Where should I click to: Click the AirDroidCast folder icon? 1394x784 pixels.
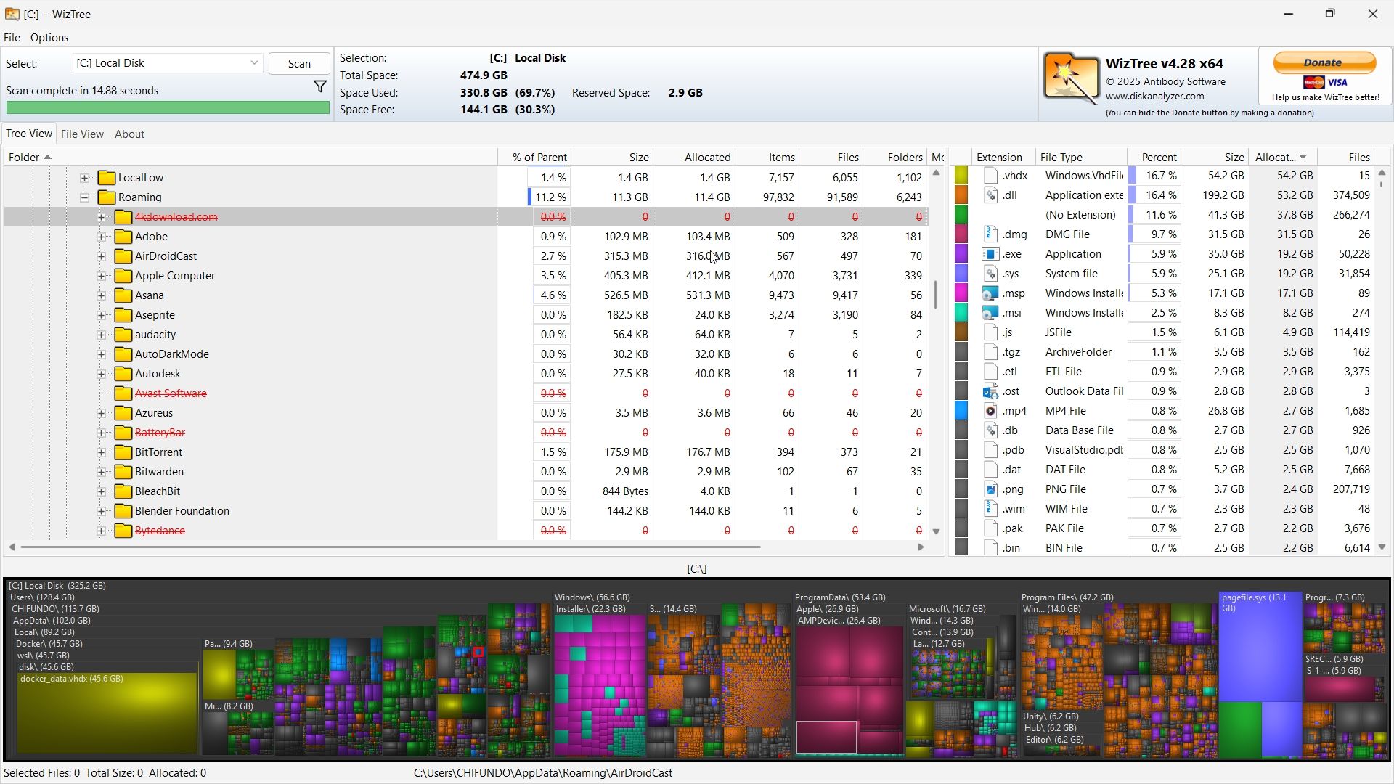click(123, 256)
